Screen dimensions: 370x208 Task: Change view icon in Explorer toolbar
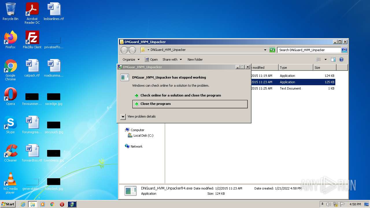pos(318,60)
